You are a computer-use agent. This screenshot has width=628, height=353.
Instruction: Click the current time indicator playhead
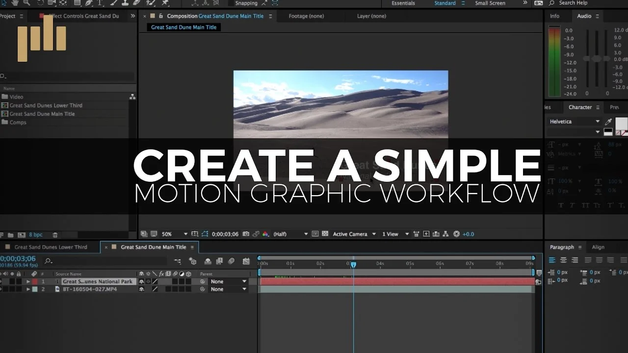(353, 265)
